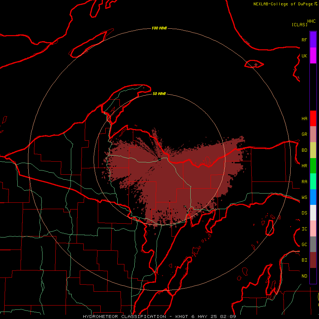
Task: Click the blue WS legend swatch
Action: (x=313, y=197)
